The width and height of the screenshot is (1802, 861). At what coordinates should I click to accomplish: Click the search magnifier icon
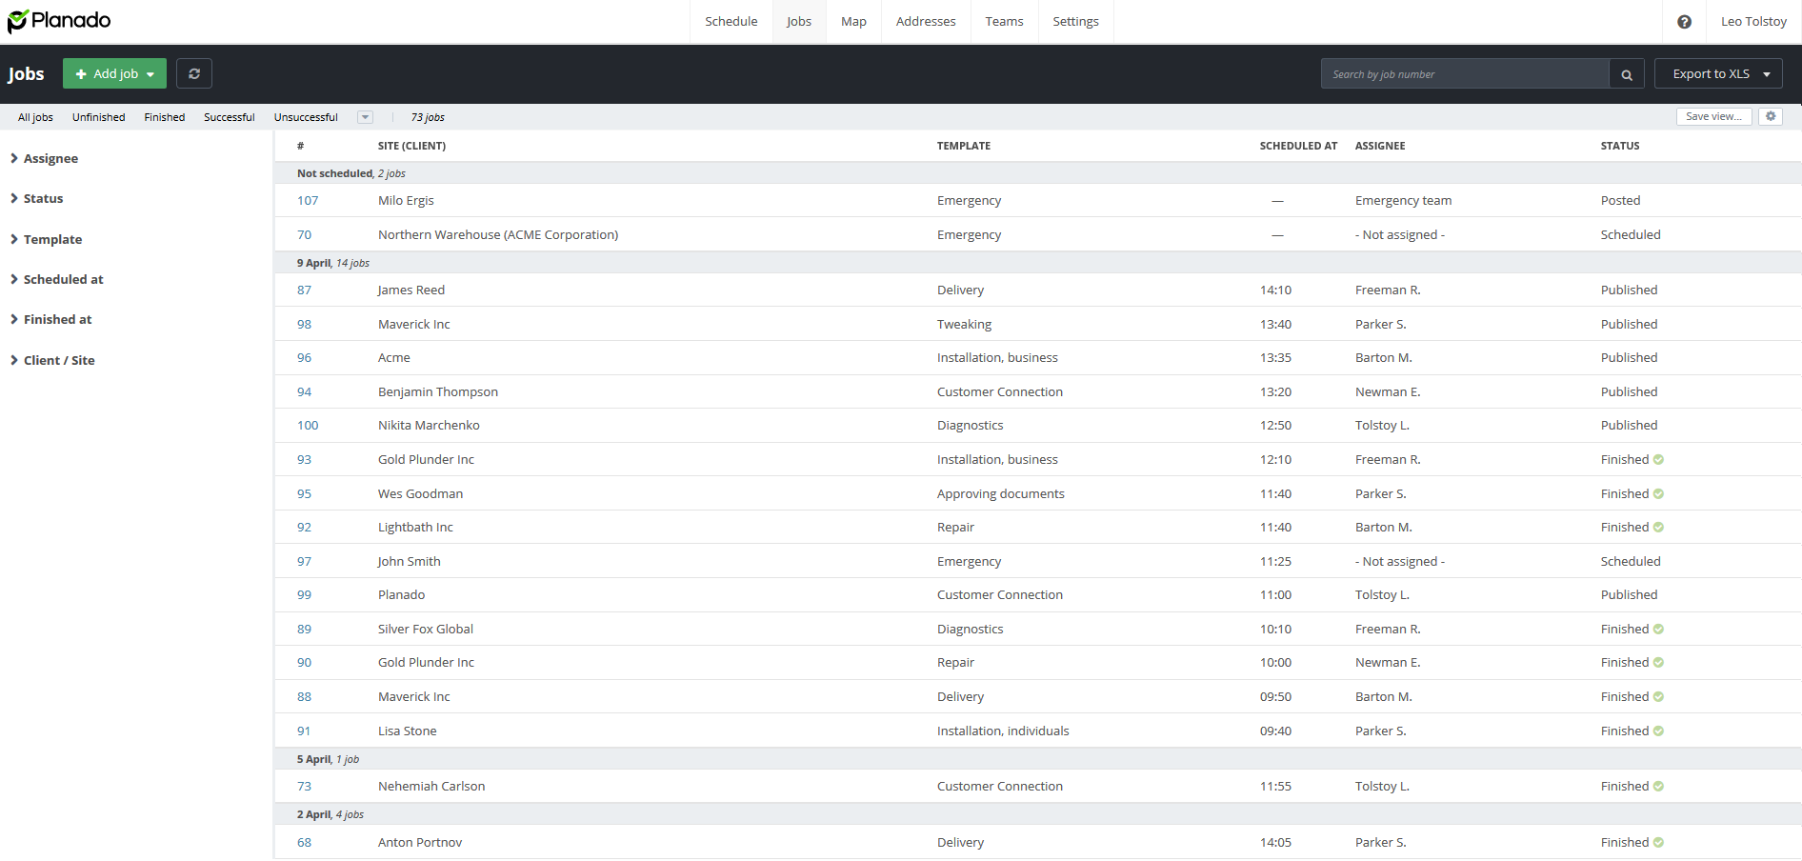(x=1627, y=74)
